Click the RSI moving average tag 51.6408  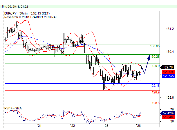coord(168,117)
